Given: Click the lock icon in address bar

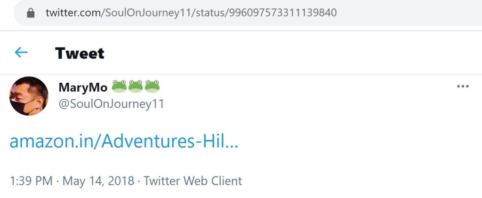Looking at the screenshot, I should (31, 13).
